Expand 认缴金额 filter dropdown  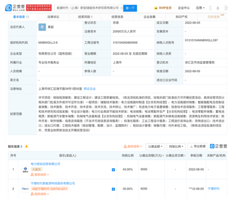(x=155, y=146)
